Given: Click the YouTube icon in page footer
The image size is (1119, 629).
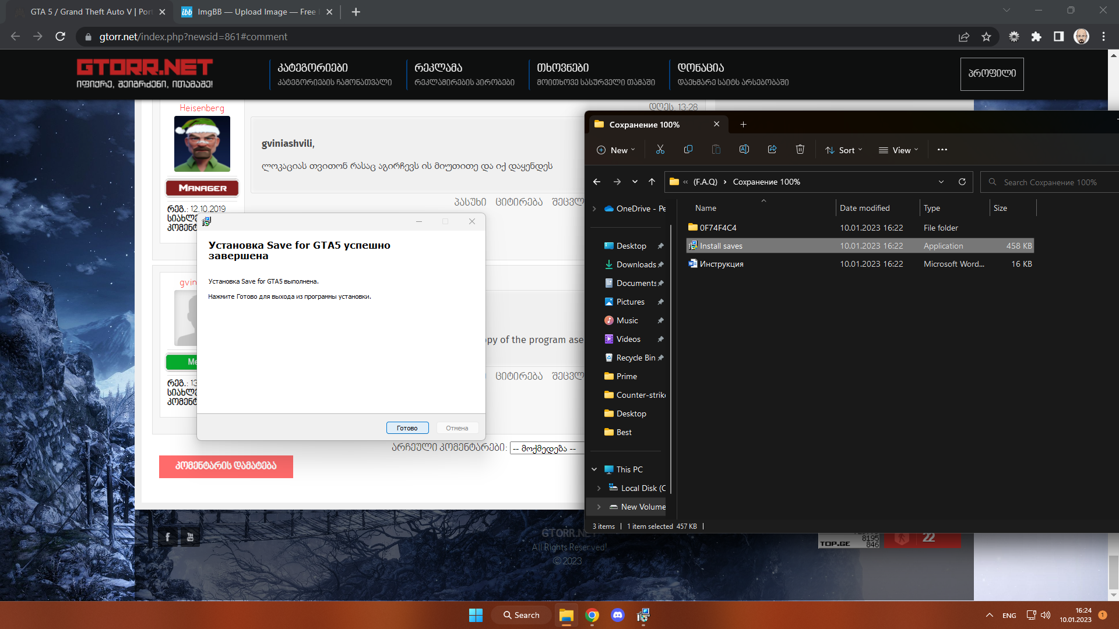Looking at the screenshot, I should [190, 537].
